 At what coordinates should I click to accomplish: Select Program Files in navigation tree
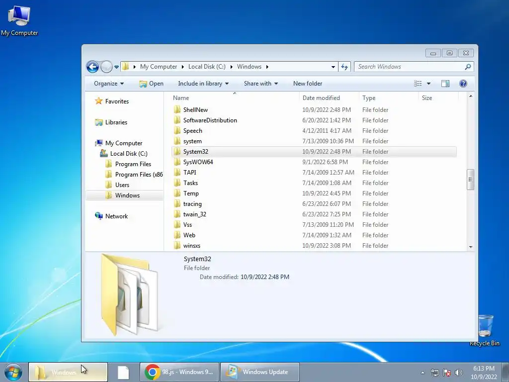(x=129, y=164)
